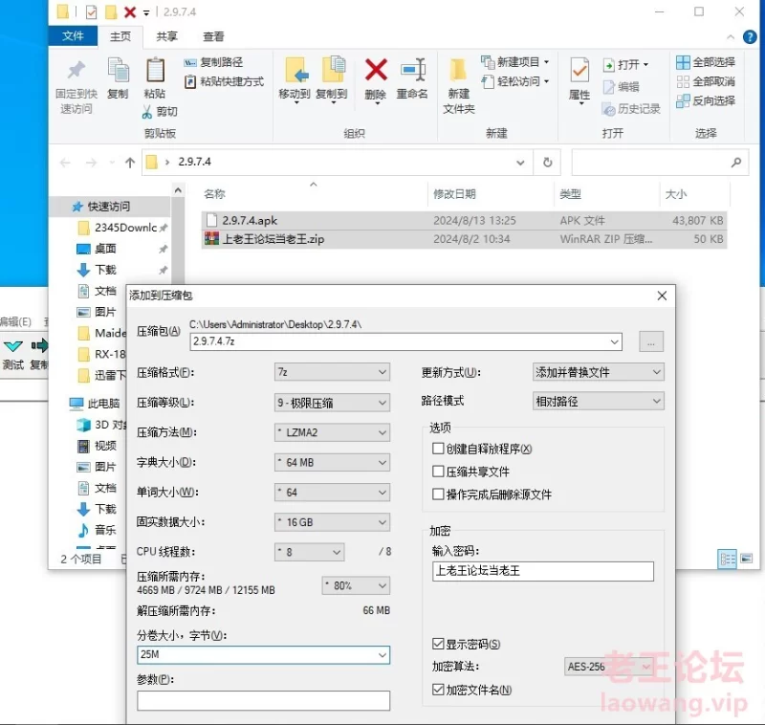Switch to the View (查看) ribbon tab
The width and height of the screenshot is (765, 725).
(213, 36)
